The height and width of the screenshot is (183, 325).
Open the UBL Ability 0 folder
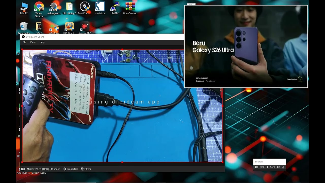69,8
